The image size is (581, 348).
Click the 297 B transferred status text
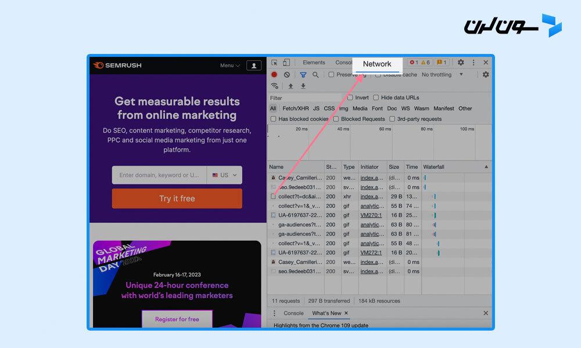click(329, 301)
